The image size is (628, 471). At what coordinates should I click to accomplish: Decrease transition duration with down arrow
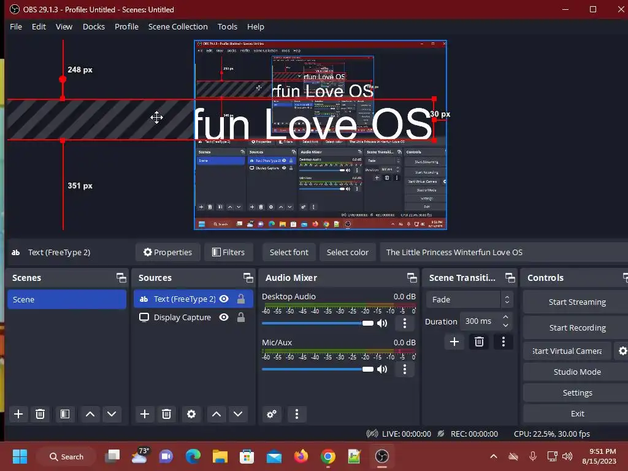(505, 325)
